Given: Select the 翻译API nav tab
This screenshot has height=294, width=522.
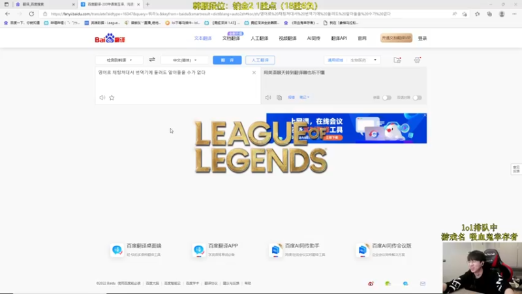Looking at the screenshot, I should (339, 39).
